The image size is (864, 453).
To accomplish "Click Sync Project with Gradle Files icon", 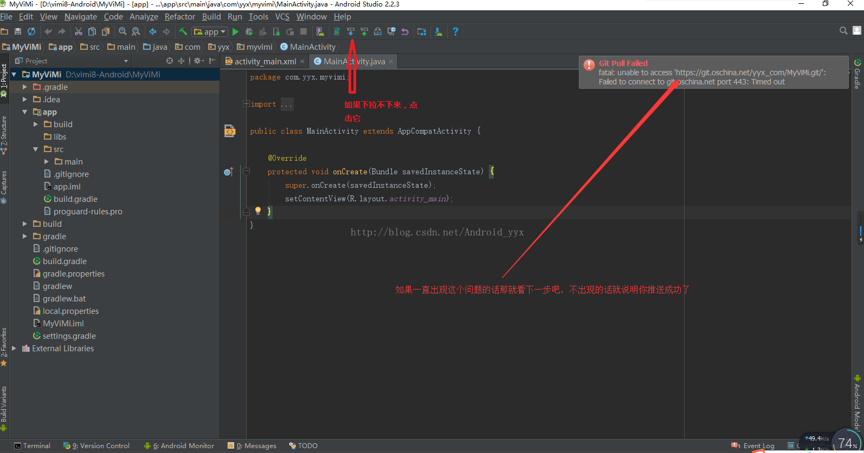I will [x=337, y=31].
